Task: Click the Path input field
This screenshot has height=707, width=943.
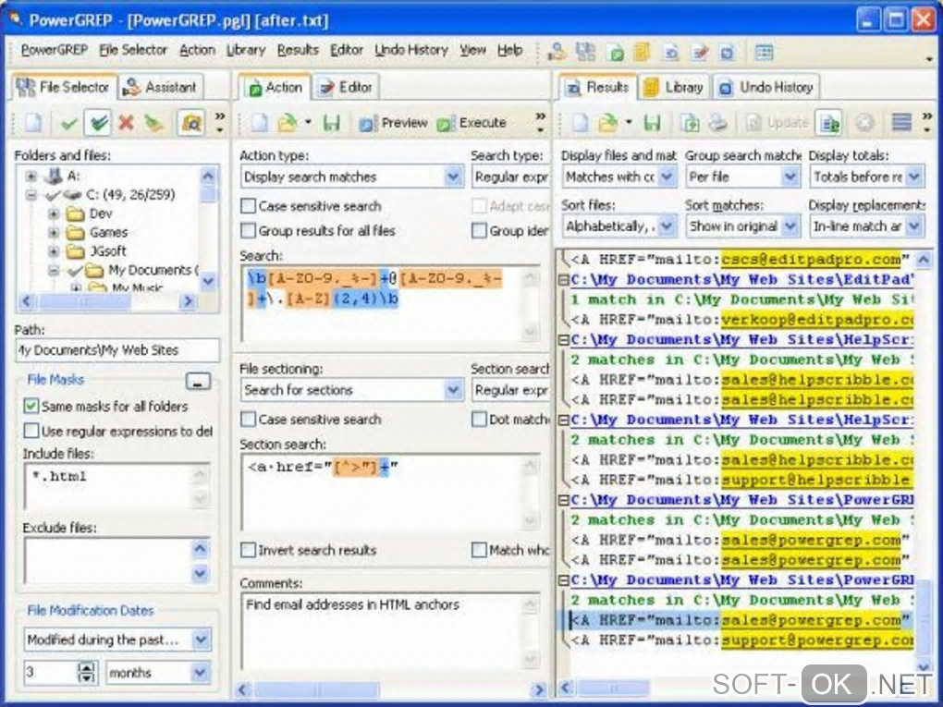Action: click(118, 350)
